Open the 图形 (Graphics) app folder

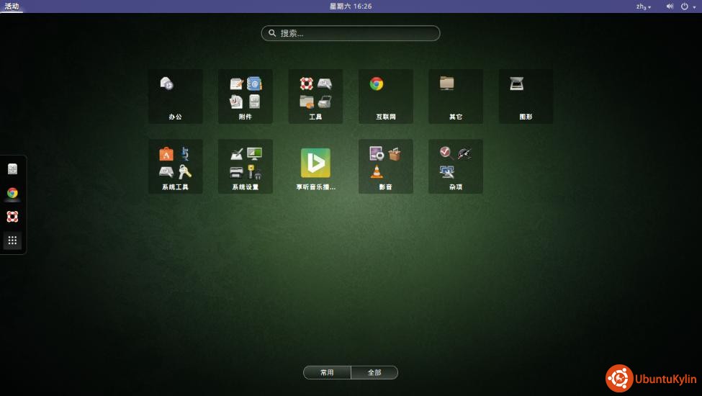[x=526, y=96]
